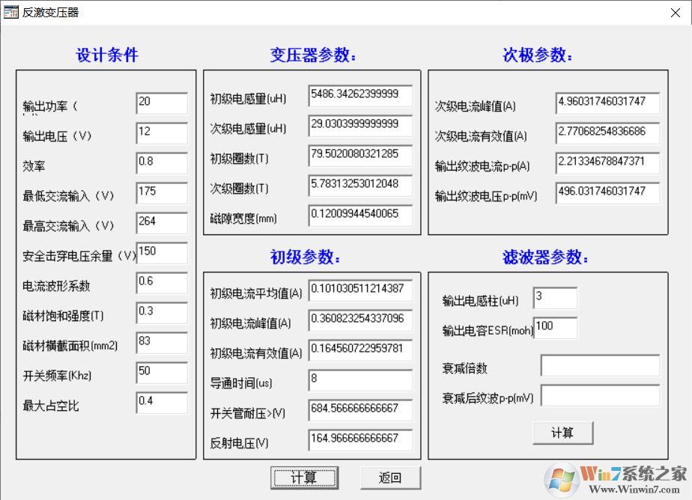Select the 输出电容ESR field showing 100

555,328
